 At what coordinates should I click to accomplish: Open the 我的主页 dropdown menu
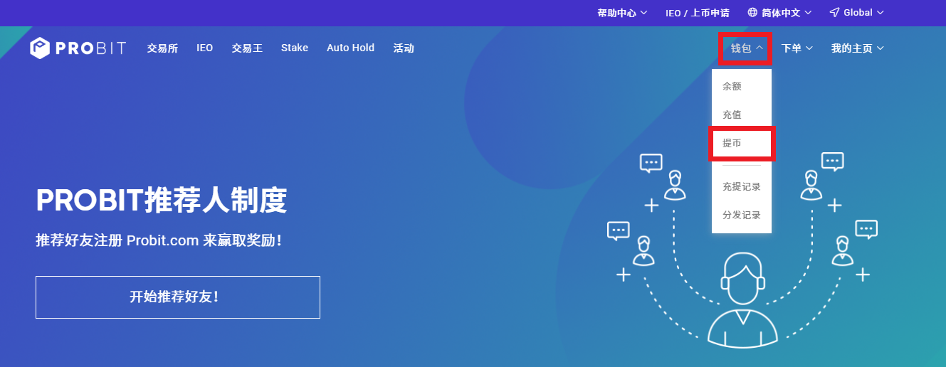point(857,48)
